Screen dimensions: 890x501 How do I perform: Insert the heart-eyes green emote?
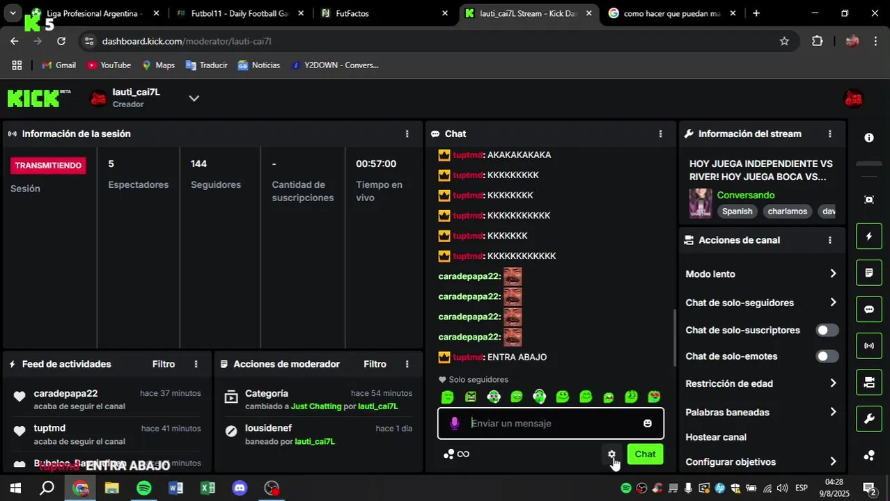[x=654, y=397]
